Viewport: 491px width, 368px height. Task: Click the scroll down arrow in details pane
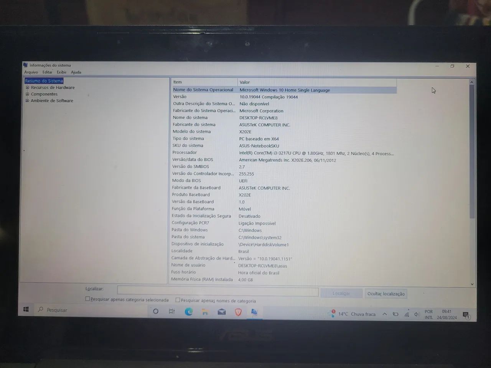472,284
